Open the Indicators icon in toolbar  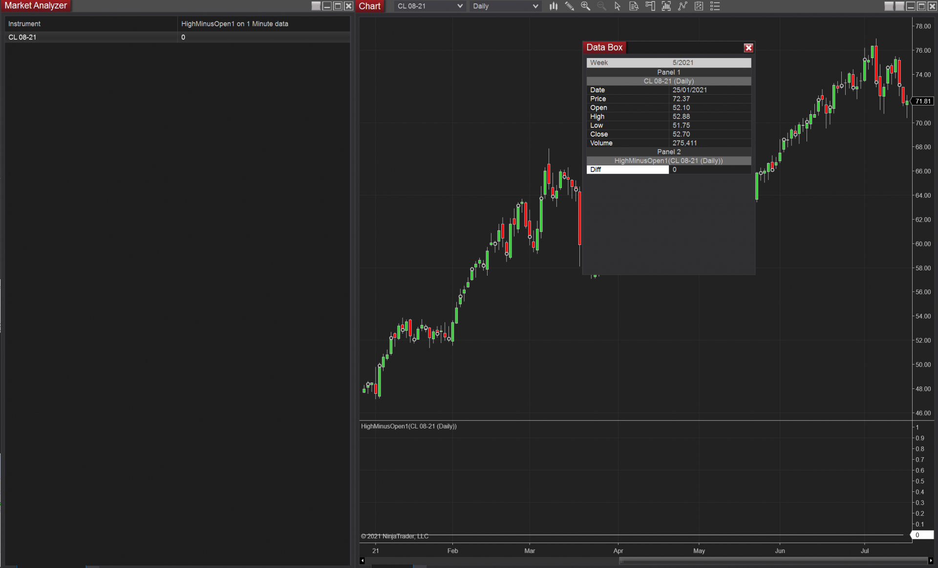coord(666,6)
